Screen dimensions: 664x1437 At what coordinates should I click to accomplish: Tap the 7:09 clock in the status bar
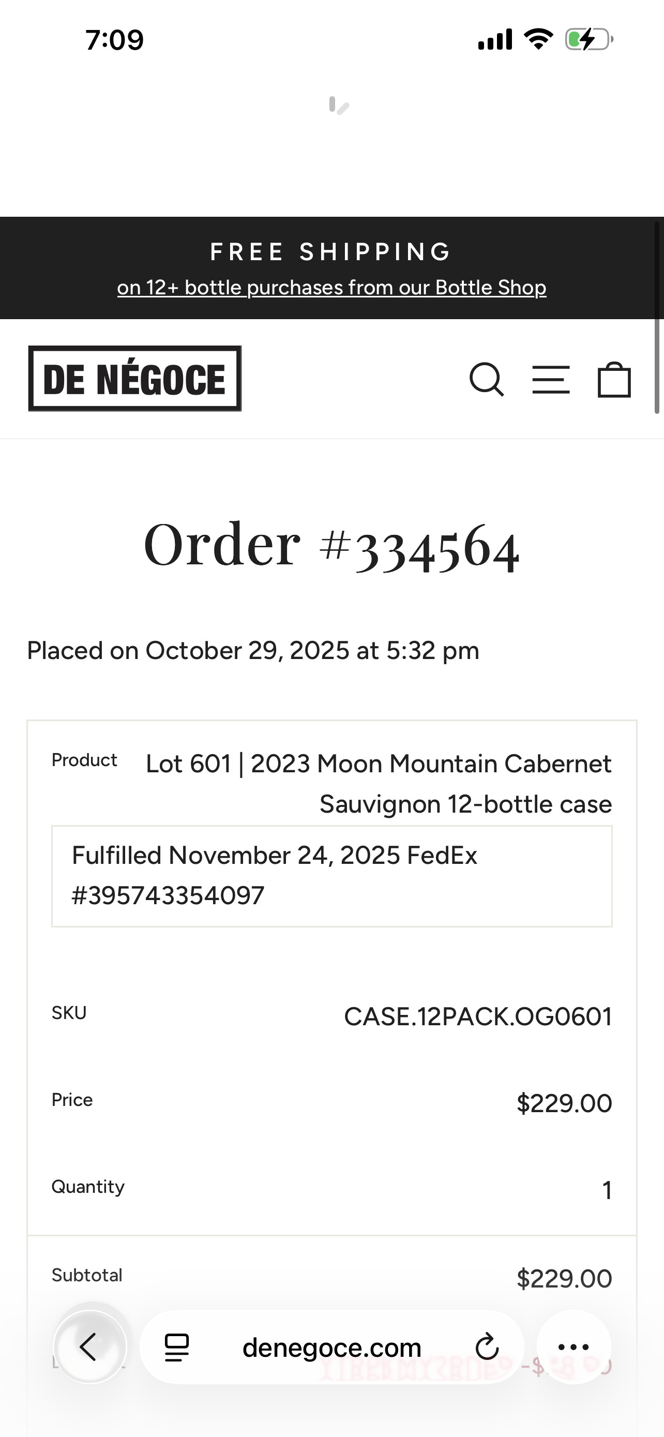(114, 40)
